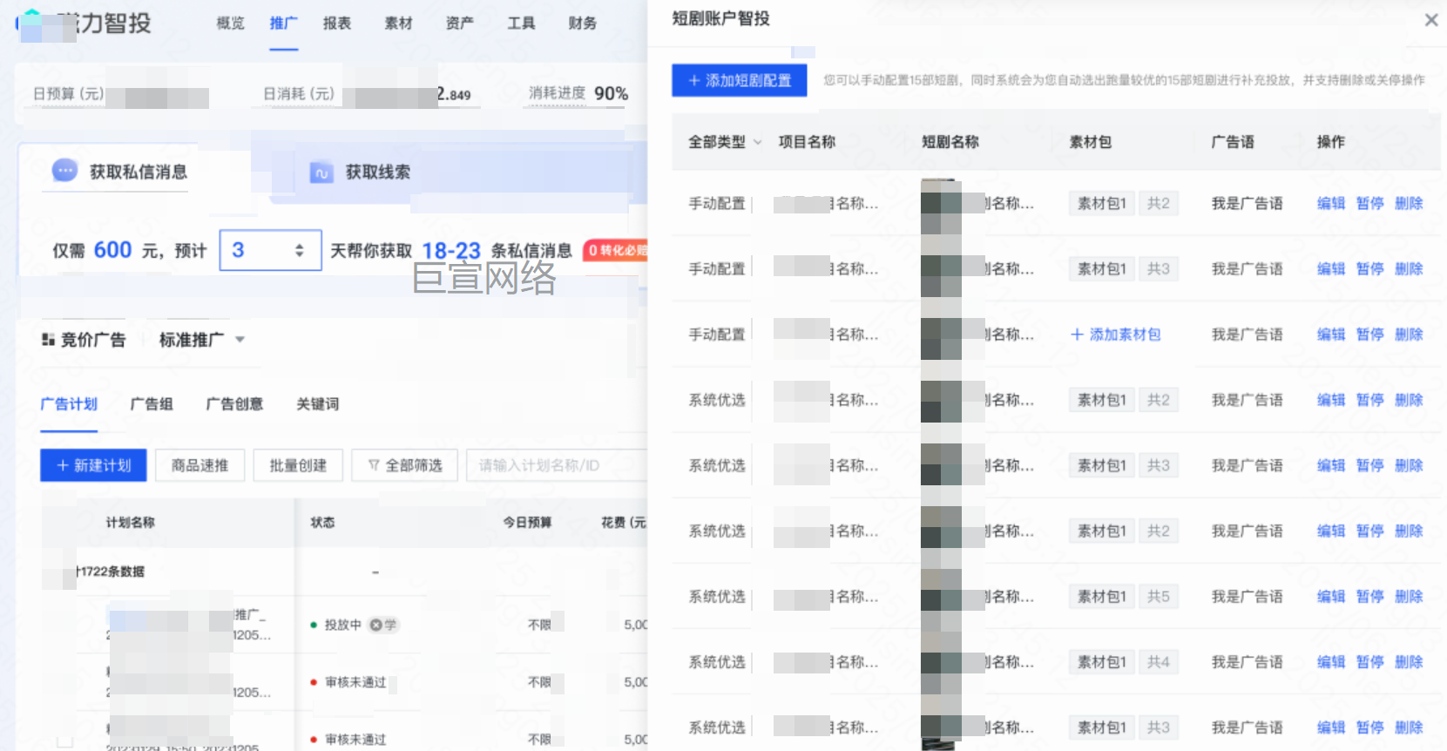
Task: Click the 获取线索 icon
Action: pos(321,173)
